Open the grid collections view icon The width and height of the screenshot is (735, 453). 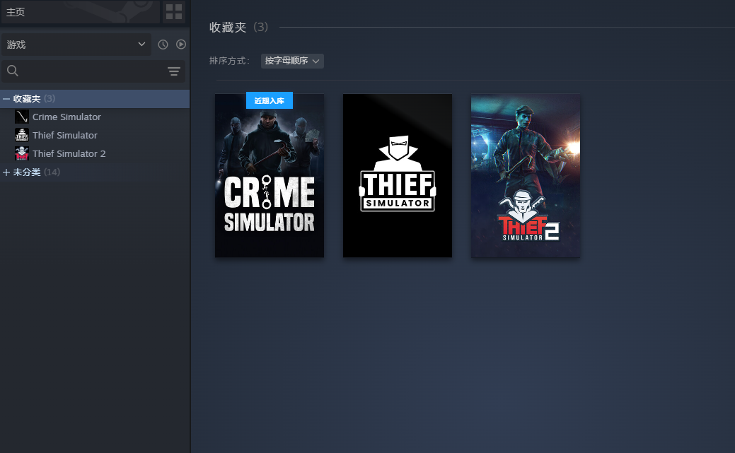(174, 12)
